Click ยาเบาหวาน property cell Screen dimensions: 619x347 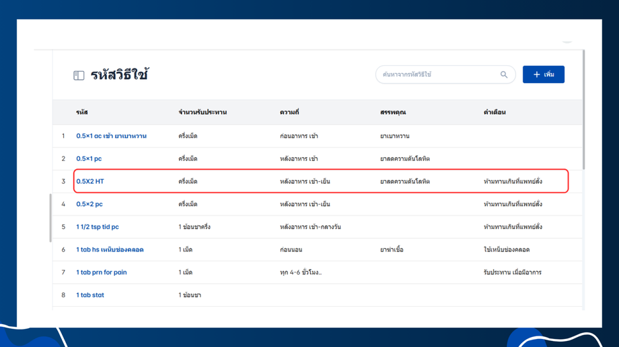pos(395,136)
